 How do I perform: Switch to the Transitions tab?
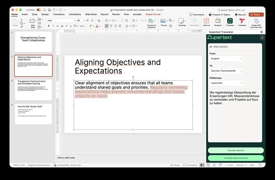pos(59,14)
